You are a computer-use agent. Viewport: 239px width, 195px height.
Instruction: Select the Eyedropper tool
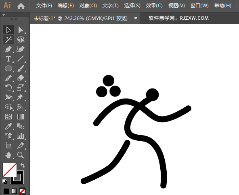click(8, 126)
